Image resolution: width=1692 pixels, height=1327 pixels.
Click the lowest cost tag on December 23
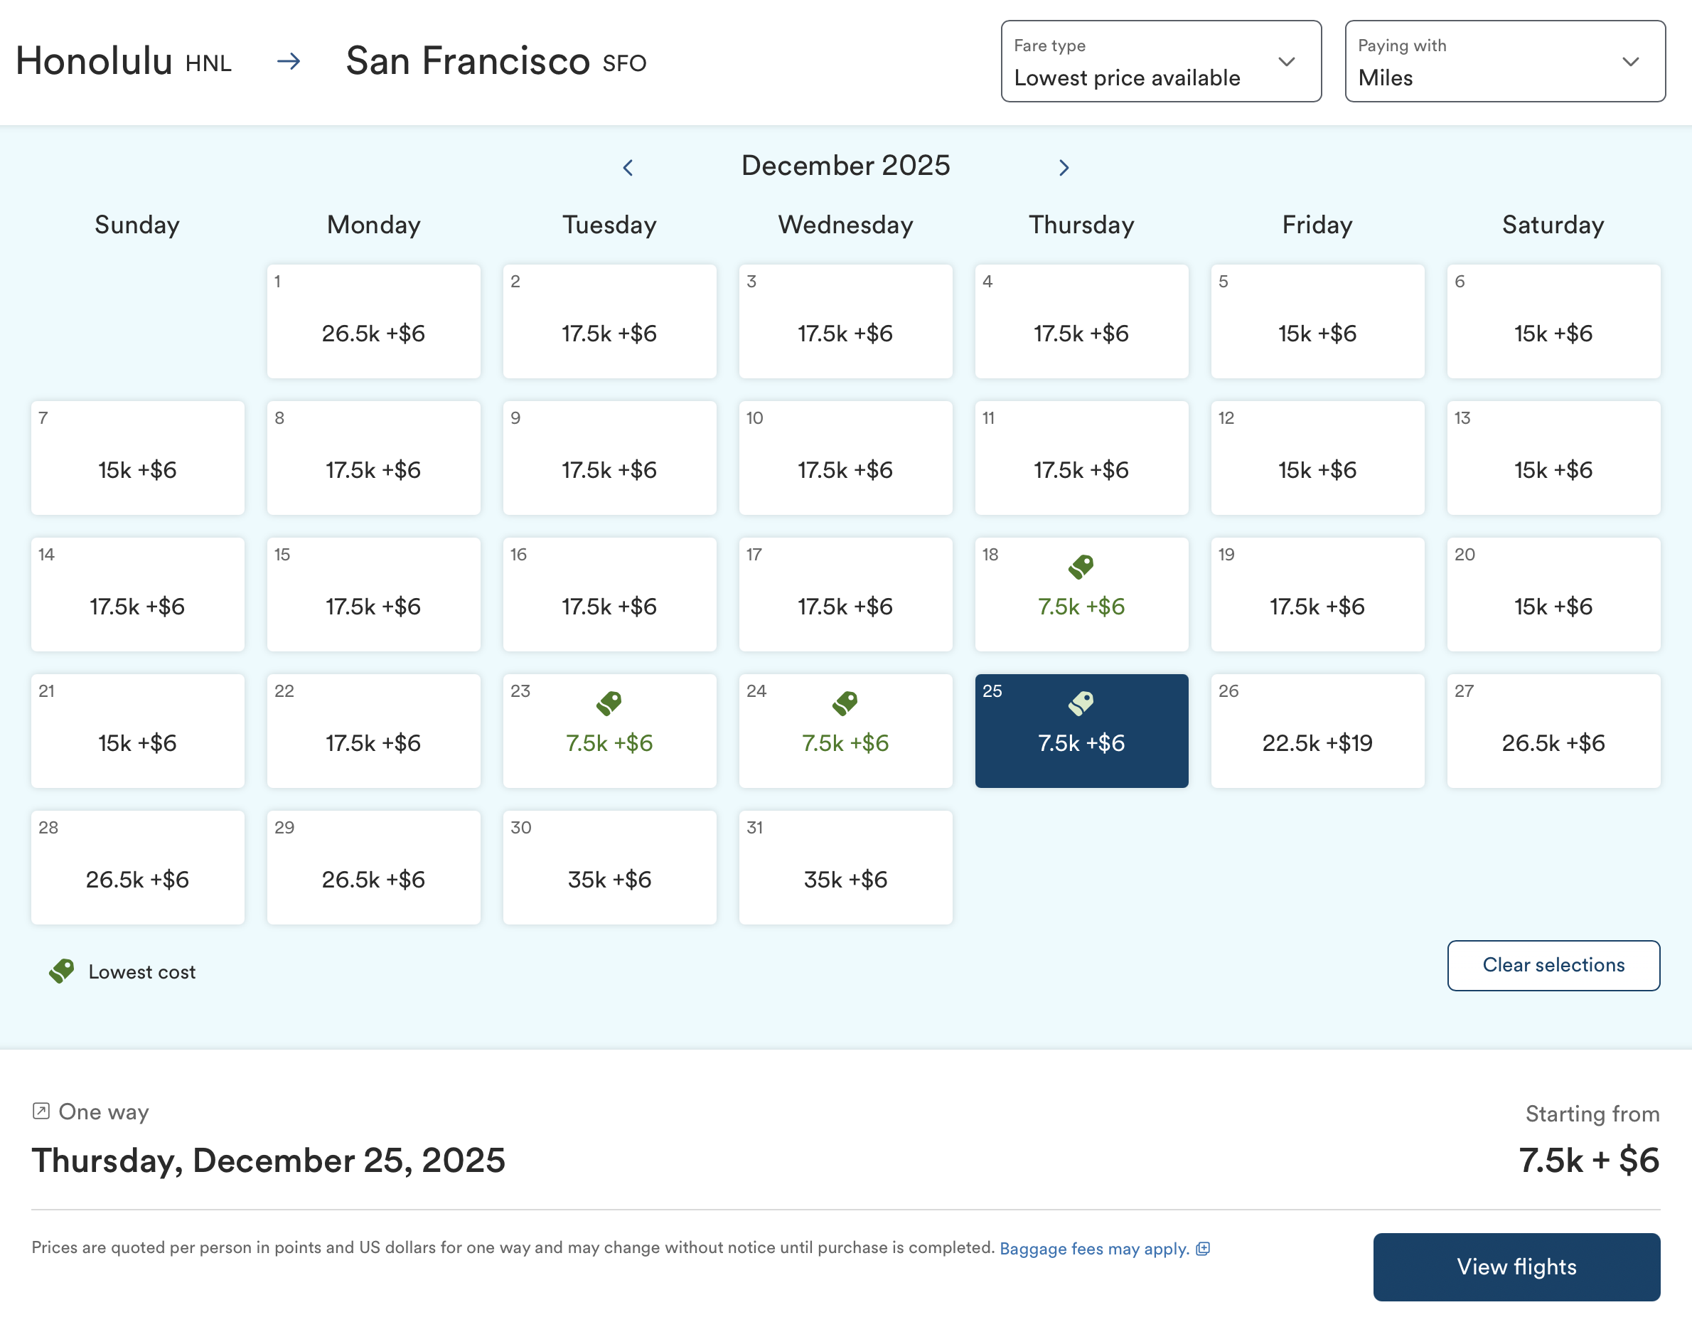click(609, 703)
